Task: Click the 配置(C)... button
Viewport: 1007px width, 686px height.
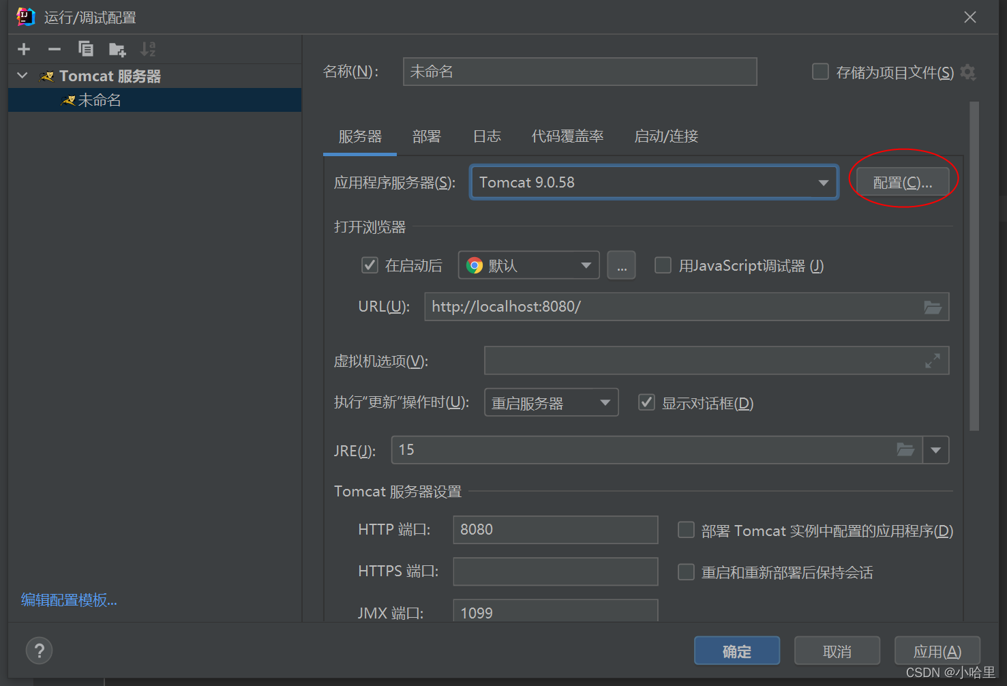Action: (x=903, y=182)
